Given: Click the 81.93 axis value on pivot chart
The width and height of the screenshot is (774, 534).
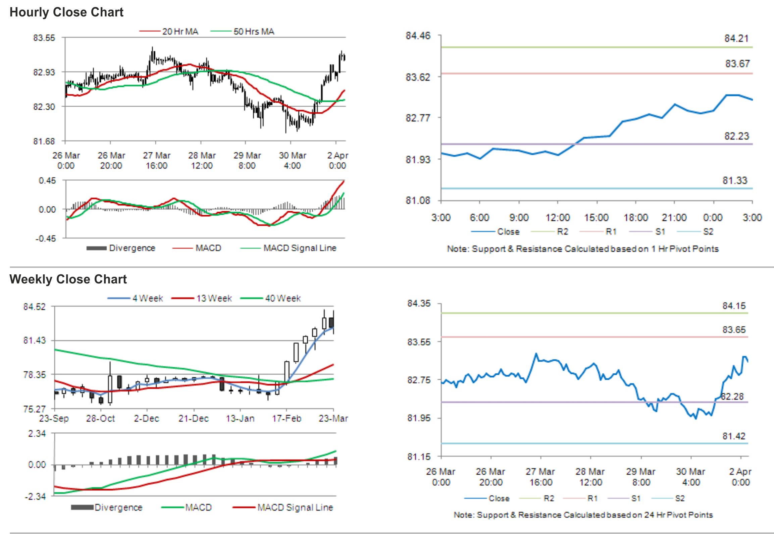Looking at the screenshot, I should pyautogui.click(x=418, y=159).
